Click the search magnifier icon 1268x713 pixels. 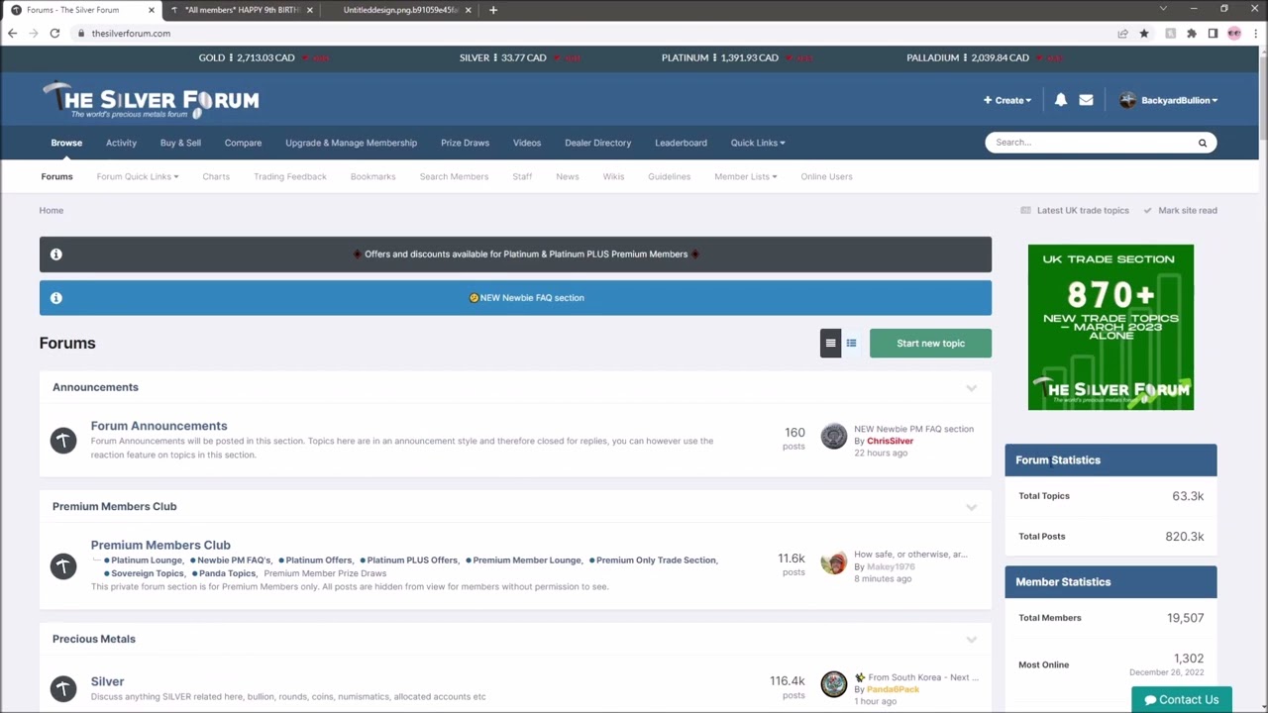[1203, 143]
